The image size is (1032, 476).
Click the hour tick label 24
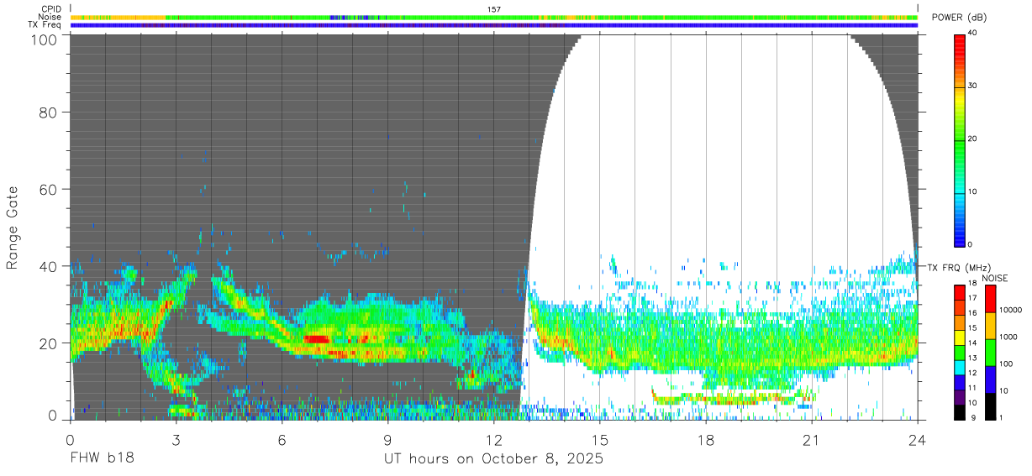[x=918, y=439]
